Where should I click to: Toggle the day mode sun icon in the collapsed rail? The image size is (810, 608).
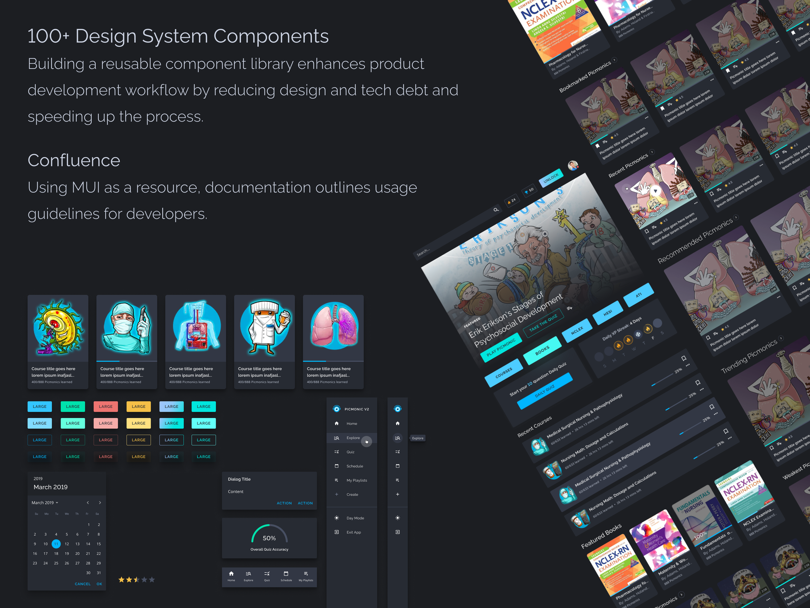pyautogui.click(x=397, y=518)
